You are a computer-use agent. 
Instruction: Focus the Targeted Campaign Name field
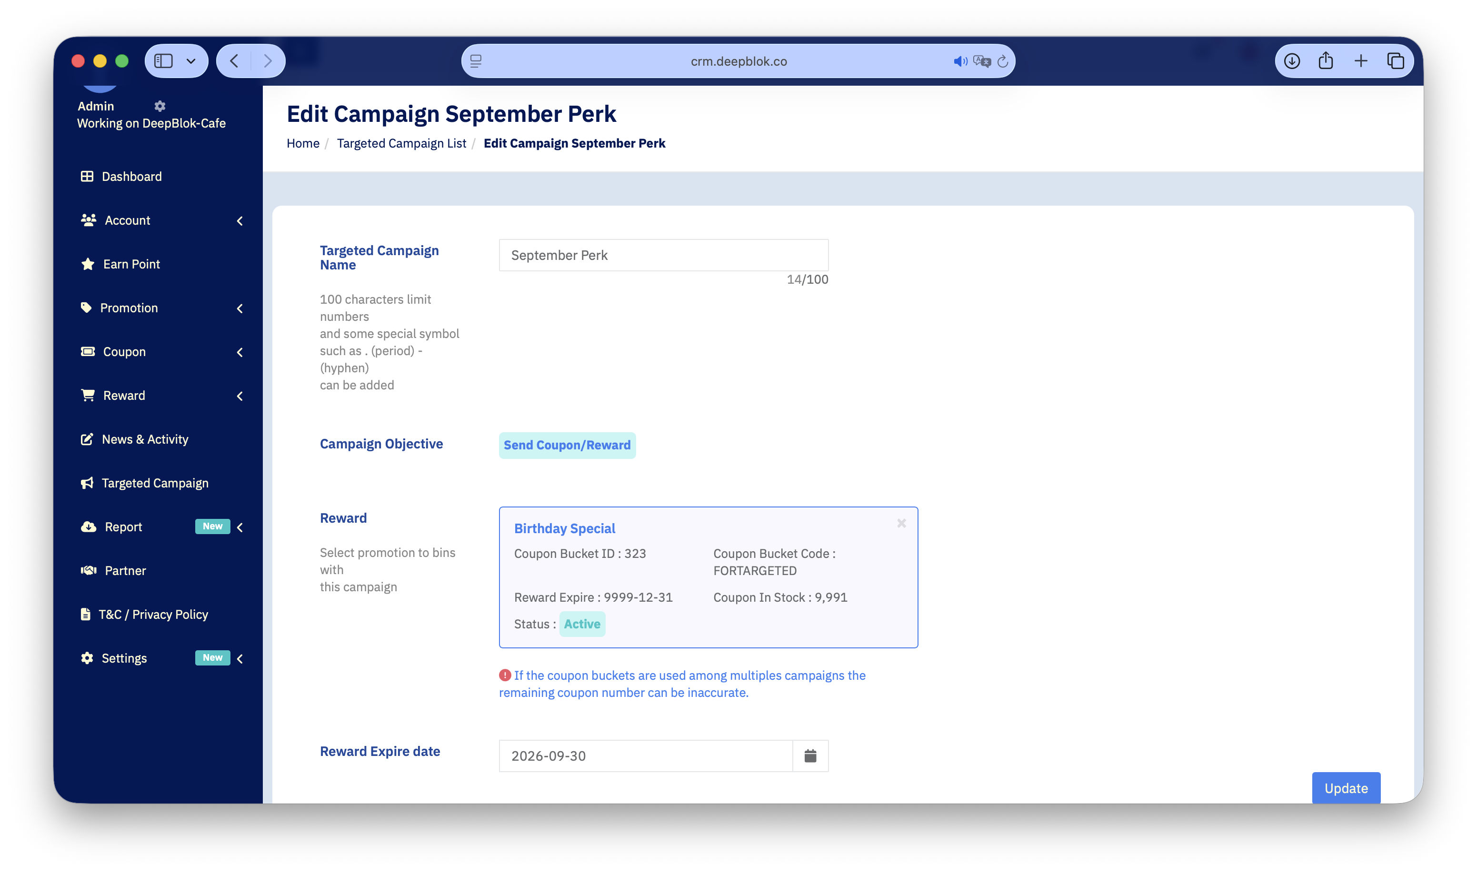pyautogui.click(x=663, y=255)
